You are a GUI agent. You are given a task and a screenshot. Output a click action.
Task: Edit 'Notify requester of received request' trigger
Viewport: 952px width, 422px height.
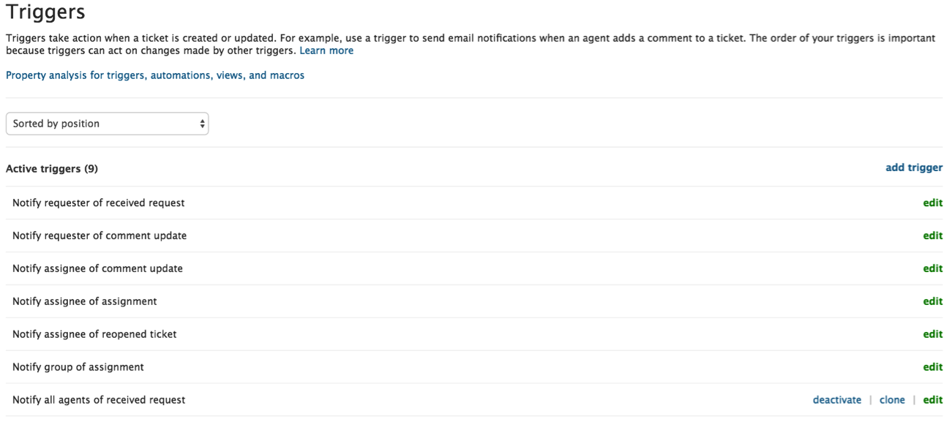932,203
